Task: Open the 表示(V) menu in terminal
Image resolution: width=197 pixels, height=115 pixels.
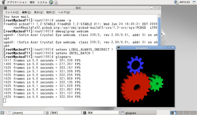Action: pyautogui.click(x=38, y=12)
